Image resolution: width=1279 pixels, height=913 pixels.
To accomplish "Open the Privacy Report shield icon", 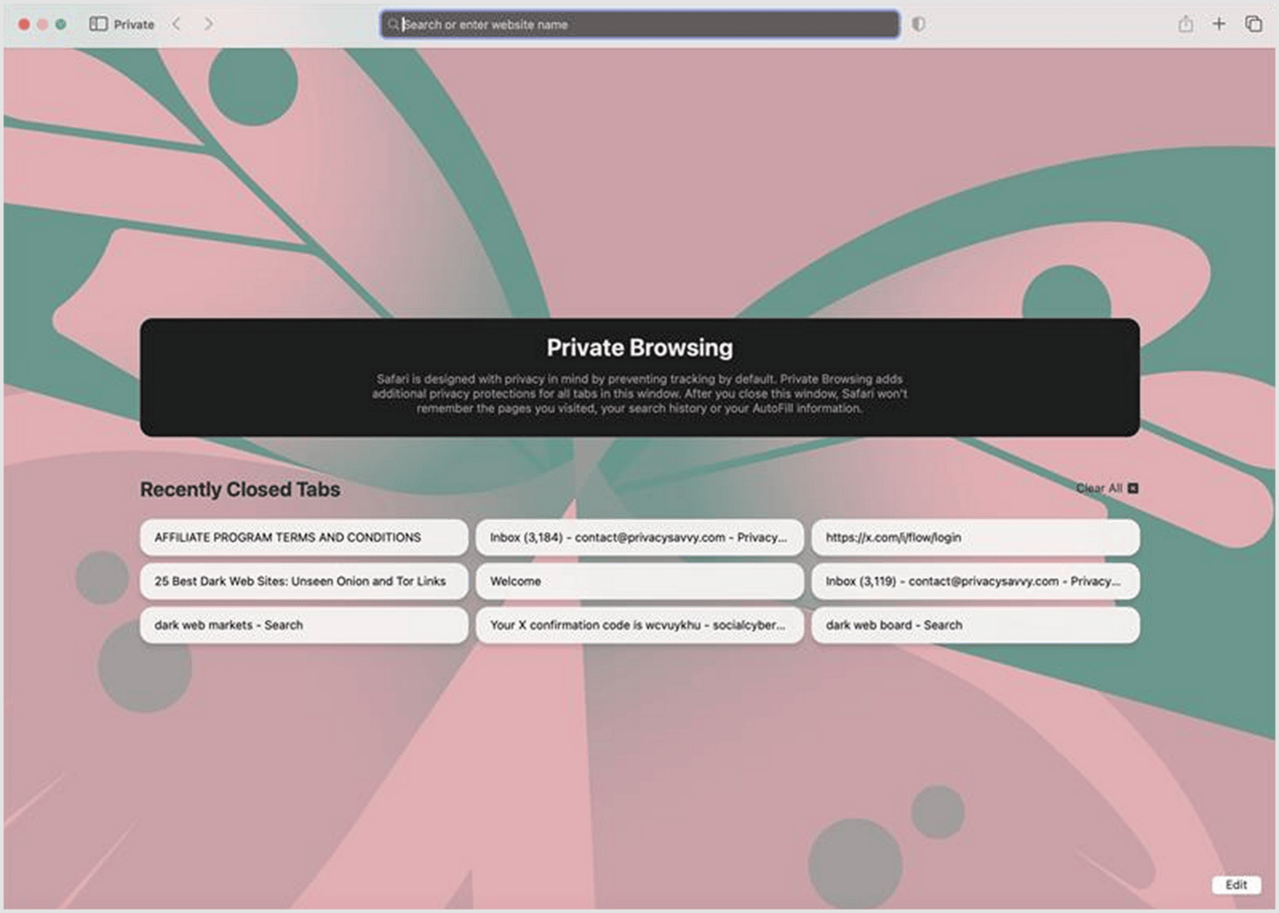I will (918, 24).
